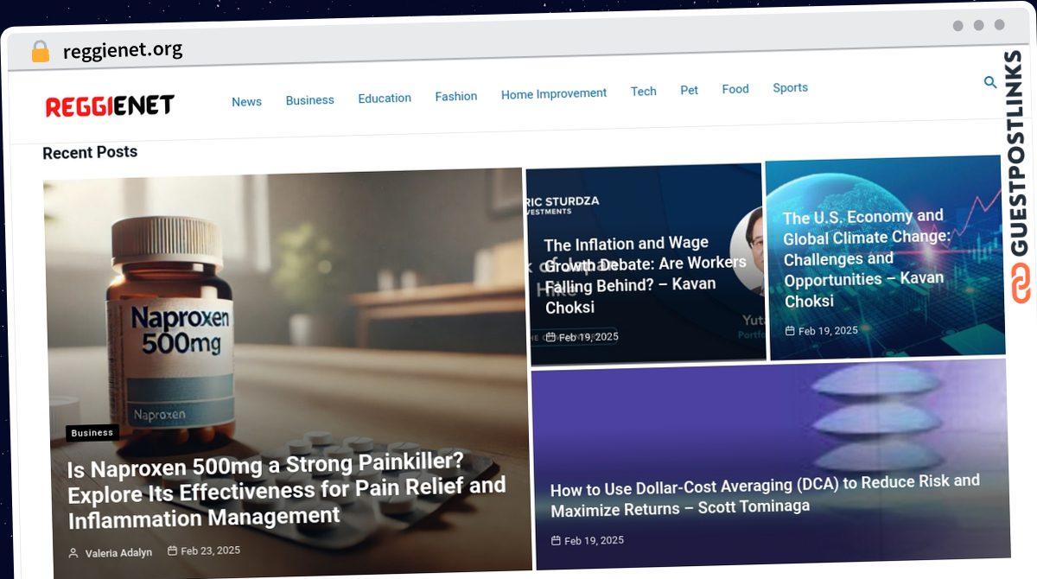Viewport: 1037px width, 579px height.
Task: Open the News menu item
Action: pos(246,102)
